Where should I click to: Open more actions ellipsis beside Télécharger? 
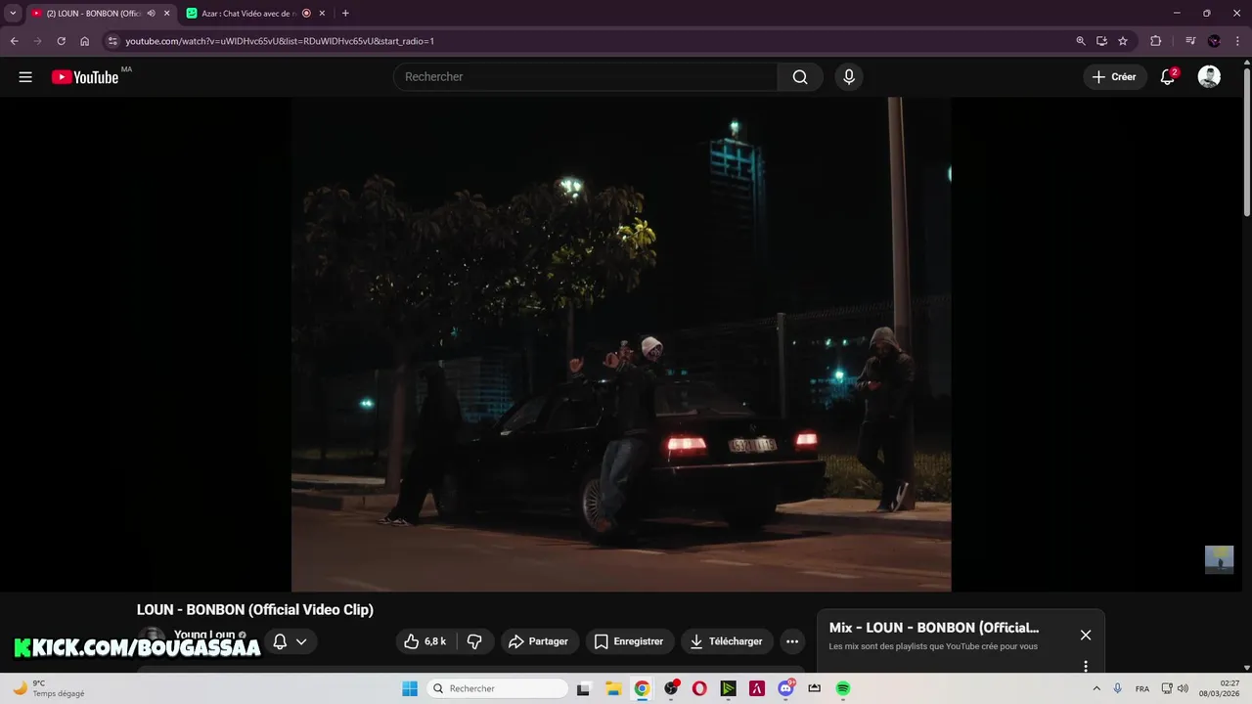(x=792, y=641)
